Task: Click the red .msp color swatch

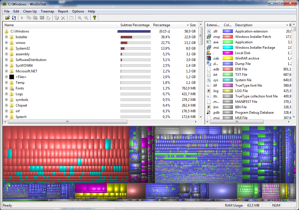Action: point(228,37)
